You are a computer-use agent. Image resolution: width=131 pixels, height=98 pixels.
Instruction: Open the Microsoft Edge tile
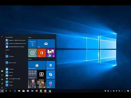click(x=50, y=65)
